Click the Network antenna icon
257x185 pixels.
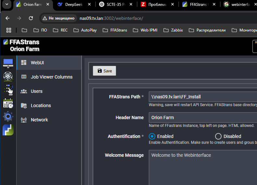click(x=24, y=120)
